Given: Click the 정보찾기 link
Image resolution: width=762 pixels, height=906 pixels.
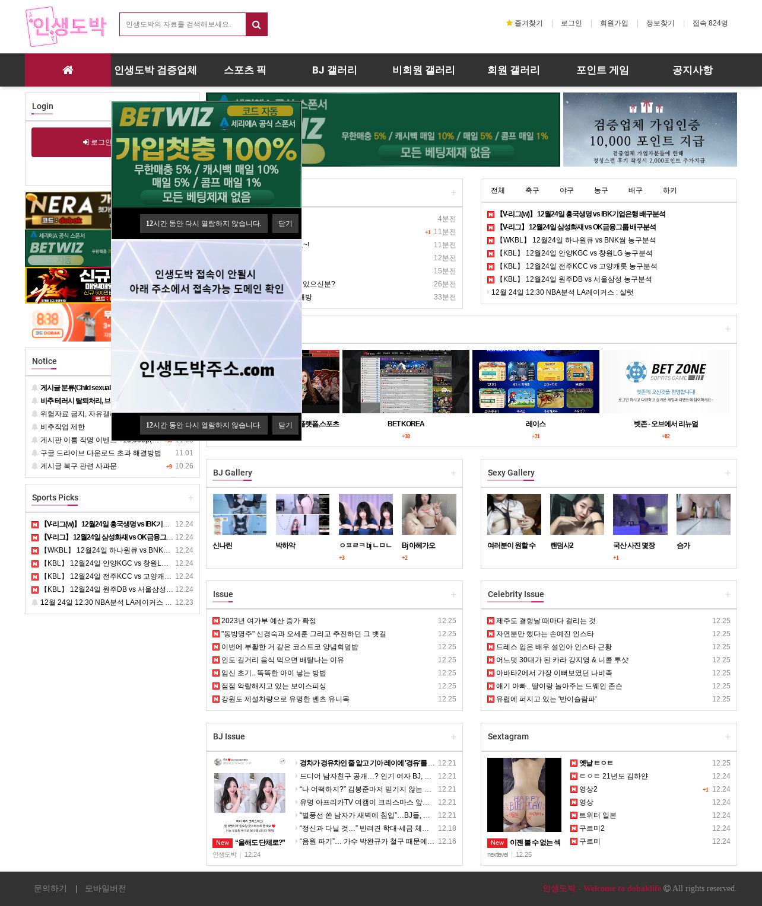Looking at the screenshot, I should 661,23.
